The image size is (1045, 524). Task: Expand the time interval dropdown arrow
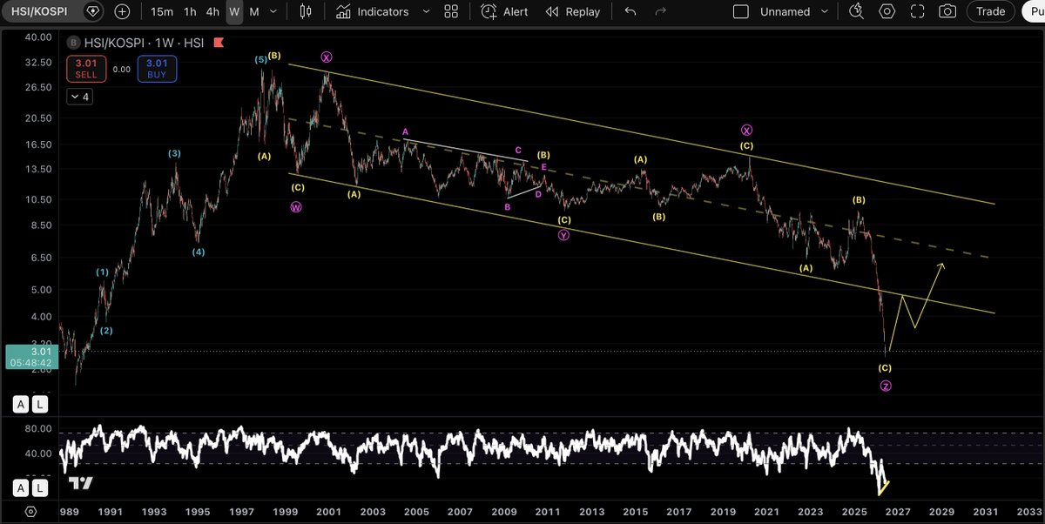click(274, 11)
